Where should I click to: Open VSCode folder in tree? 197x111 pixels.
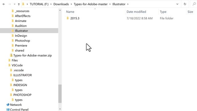pyautogui.click(x=17, y=65)
